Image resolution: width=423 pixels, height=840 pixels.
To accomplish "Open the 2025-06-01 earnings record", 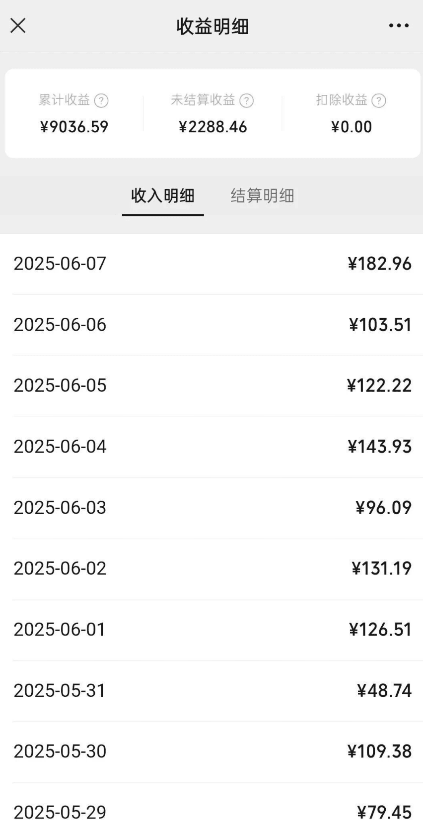I will (211, 630).
